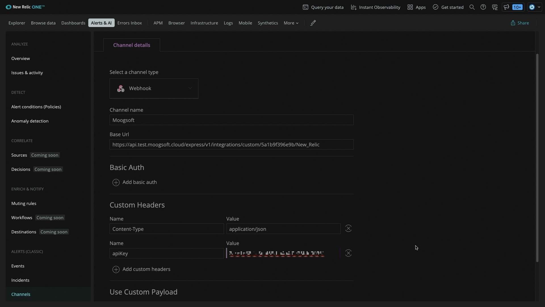Open Events under Alerts (Classic)
This screenshot has width=545, height=307.
click(18, 266)
